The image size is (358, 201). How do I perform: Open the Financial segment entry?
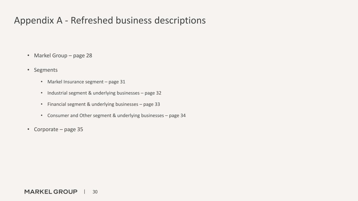[x=104, y=104]
